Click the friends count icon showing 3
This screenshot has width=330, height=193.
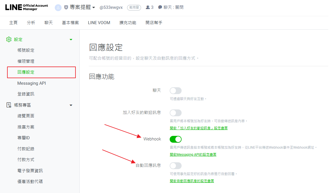(148, 7)
